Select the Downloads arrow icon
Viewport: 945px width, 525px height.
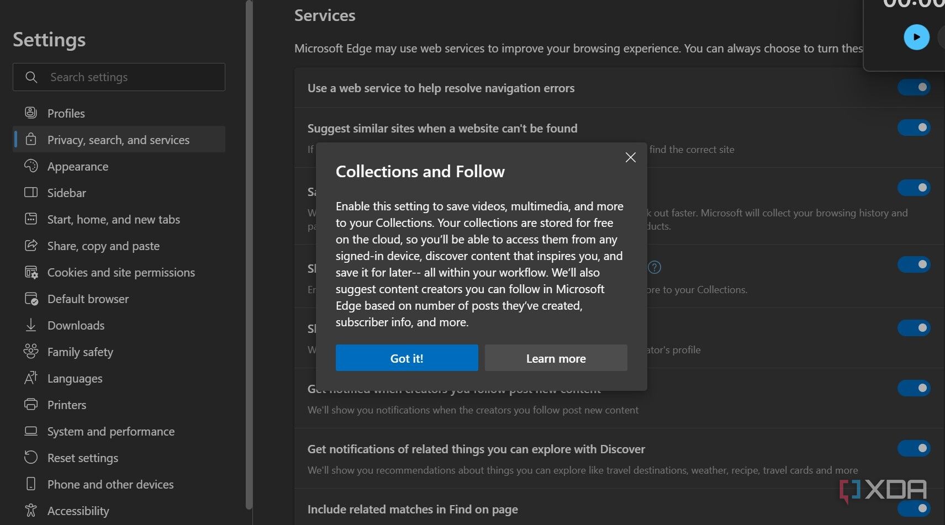tap(31, 325)
